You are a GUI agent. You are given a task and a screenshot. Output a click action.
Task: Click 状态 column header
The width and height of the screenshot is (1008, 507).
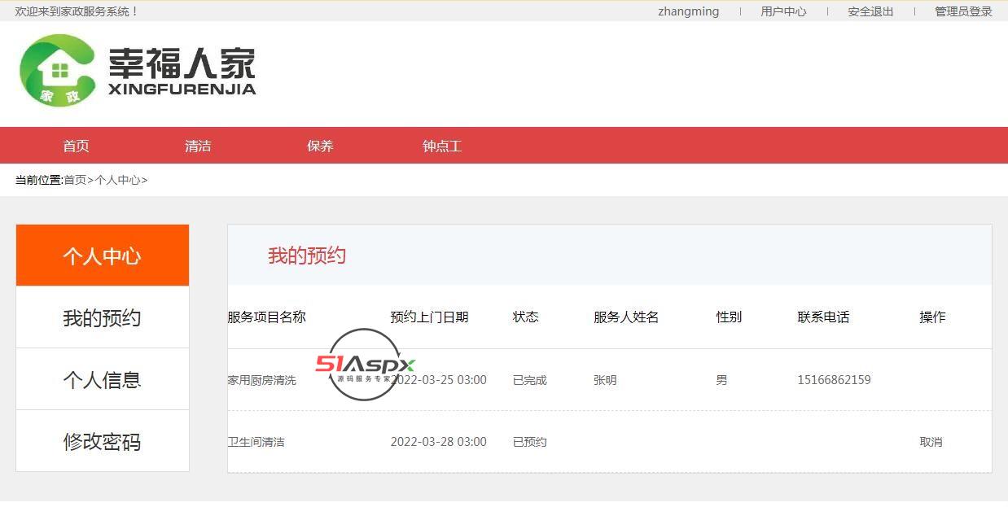tap(525, 317)
